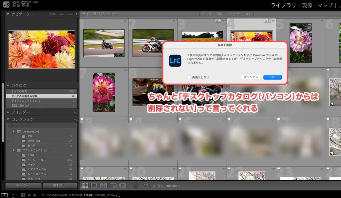Select the Grid view icon
Image resolution: width=341 pixels, height=198 pixels.
[x=85, y=185]
